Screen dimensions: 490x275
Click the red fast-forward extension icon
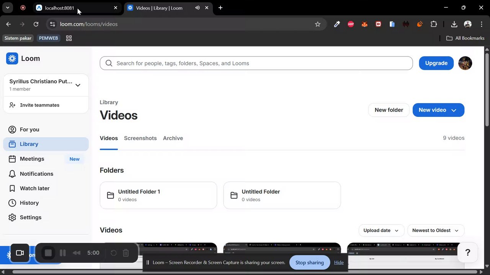tap(378, 24)
